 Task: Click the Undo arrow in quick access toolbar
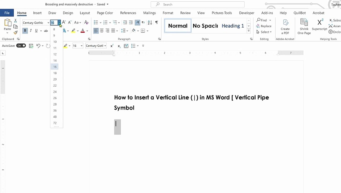[x=38, y=46]
